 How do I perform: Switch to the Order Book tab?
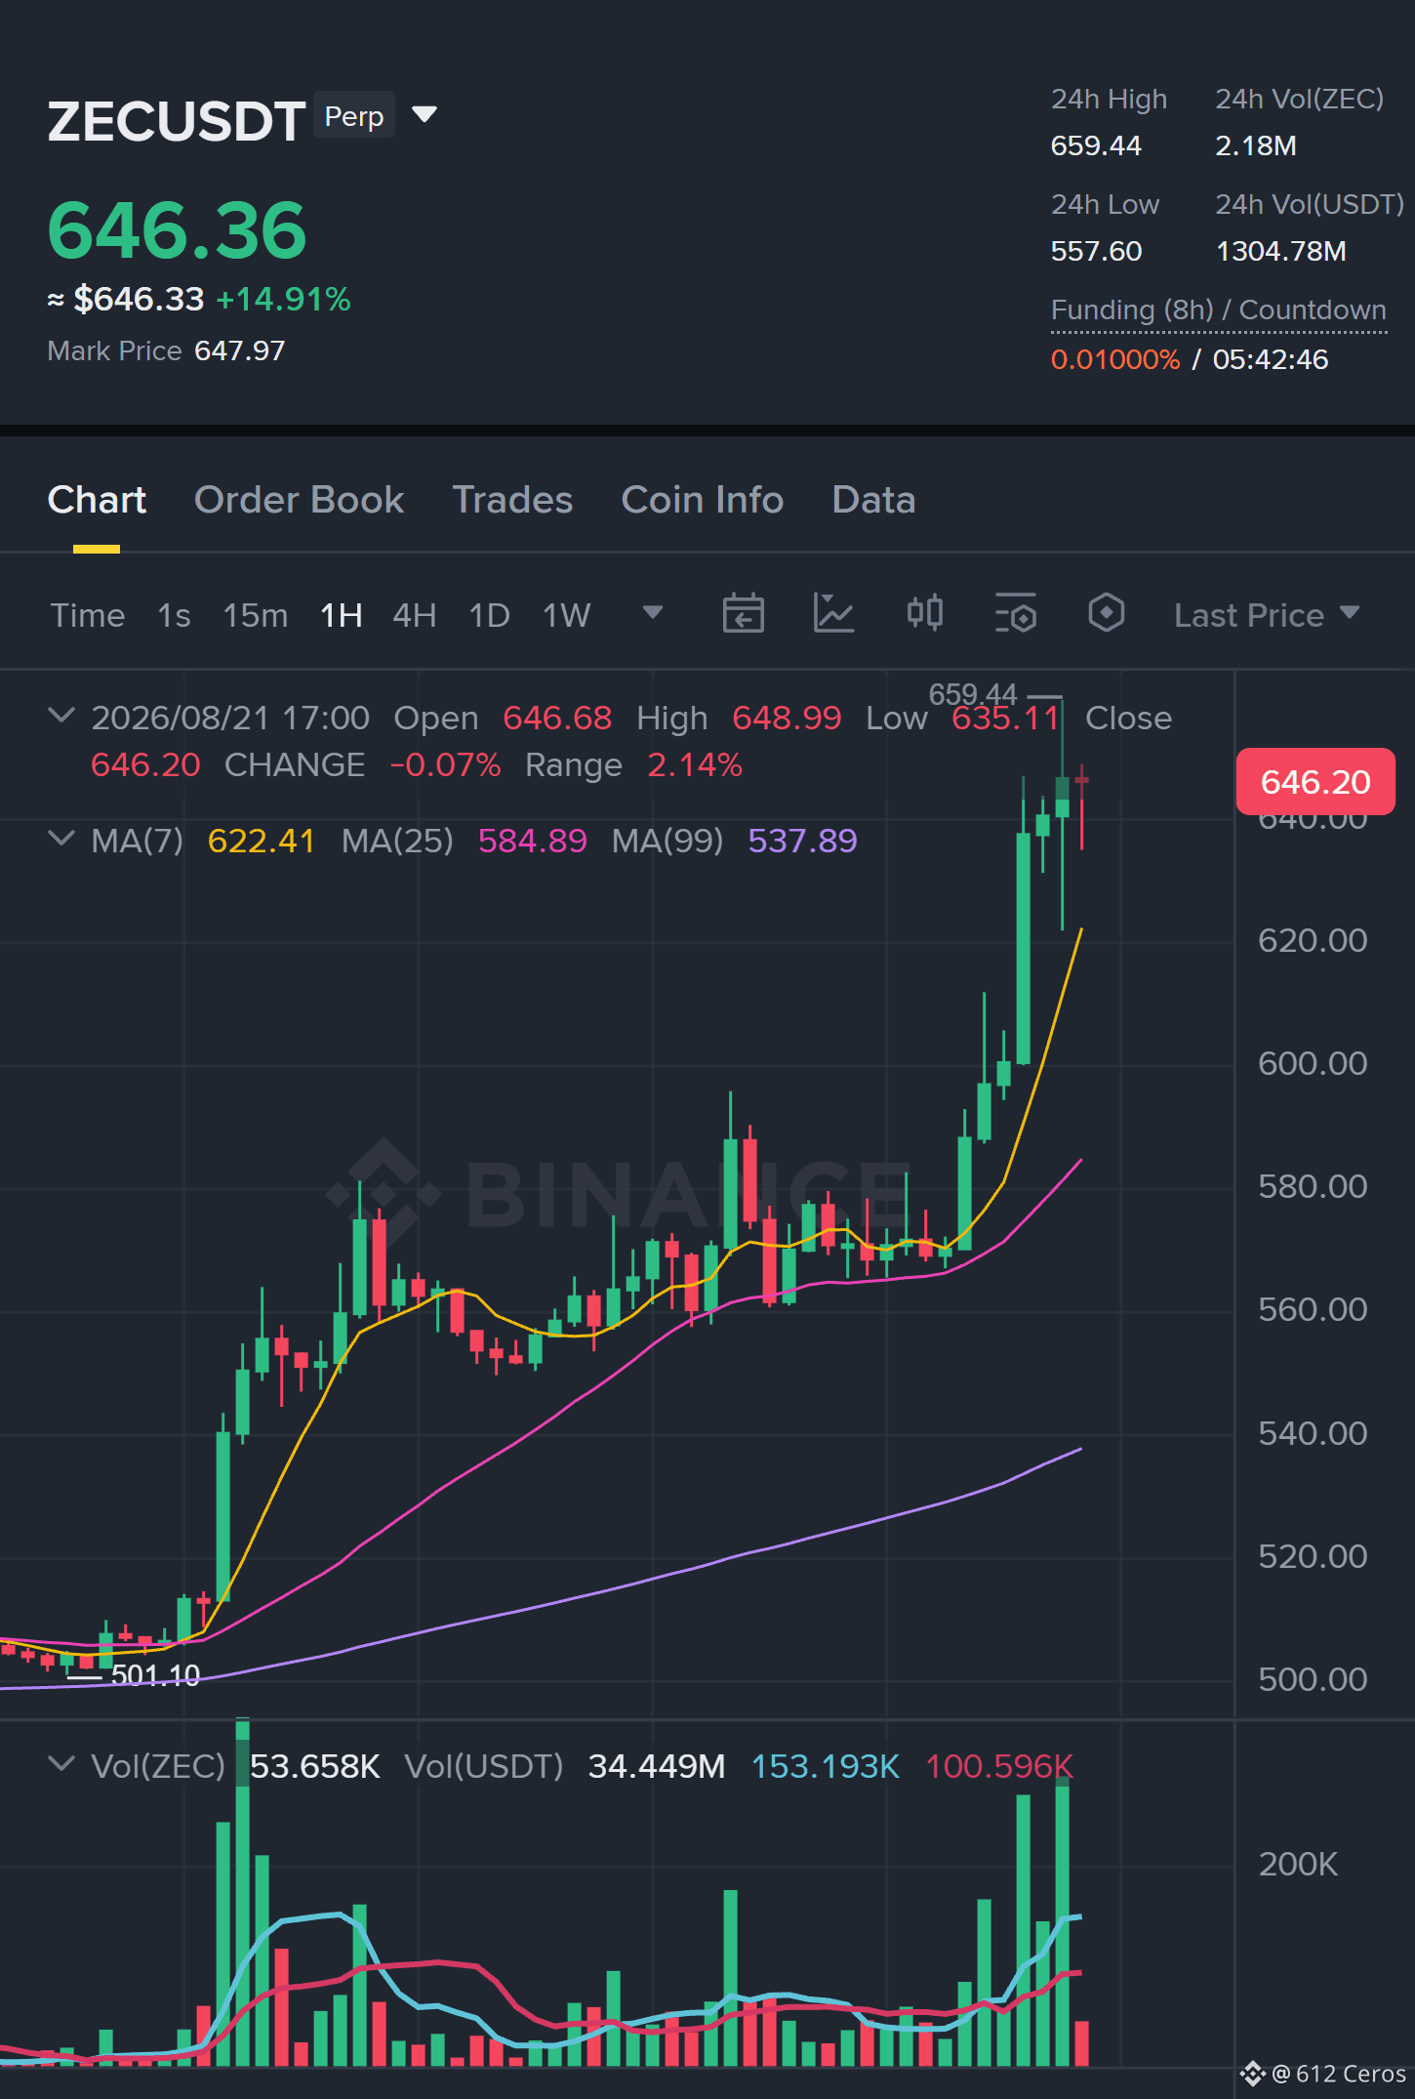(x=299, y=500)
